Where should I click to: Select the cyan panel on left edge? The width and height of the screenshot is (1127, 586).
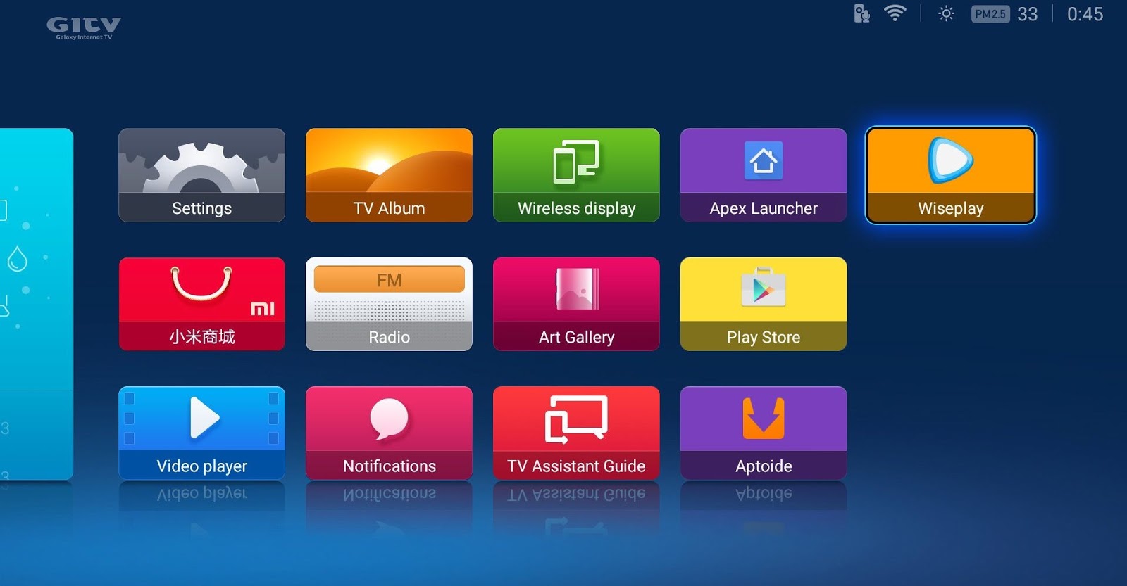coord(37,304)
